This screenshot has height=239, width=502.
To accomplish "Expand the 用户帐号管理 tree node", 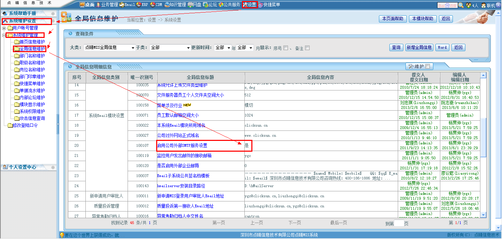I will pos(4,28).
